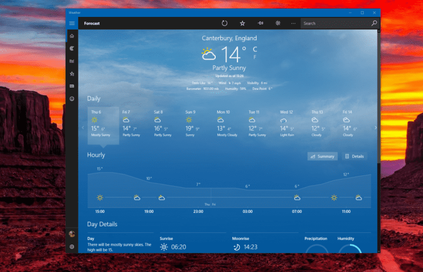Select the Wed 12 Light Rain day
Screen dimensions: 423x272
tap(287, 124)
